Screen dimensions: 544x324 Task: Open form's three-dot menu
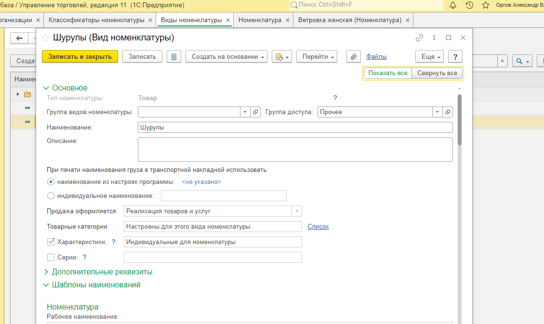[434, 38]
